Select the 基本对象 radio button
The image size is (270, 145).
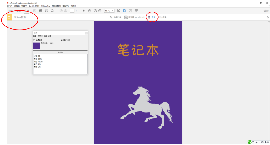[x=62, y=40]
